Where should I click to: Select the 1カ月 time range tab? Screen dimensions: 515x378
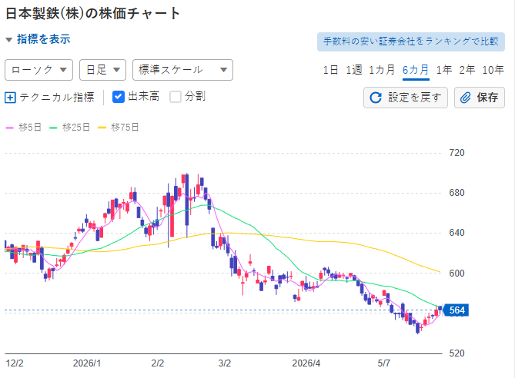click(382, 70)
